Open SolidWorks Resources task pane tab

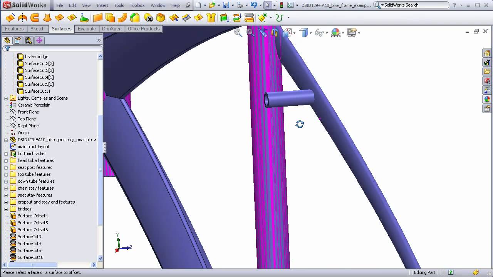(487, 53)
